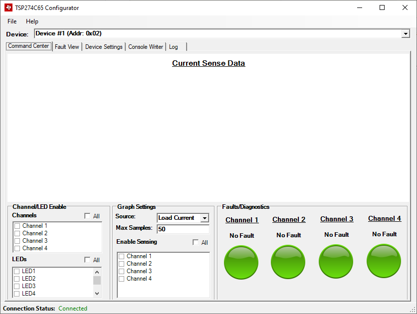Screen dimensions: 417x314
Task: Enable the Channel 1 checkbox under Channels
Action: [x=17, y=226]
